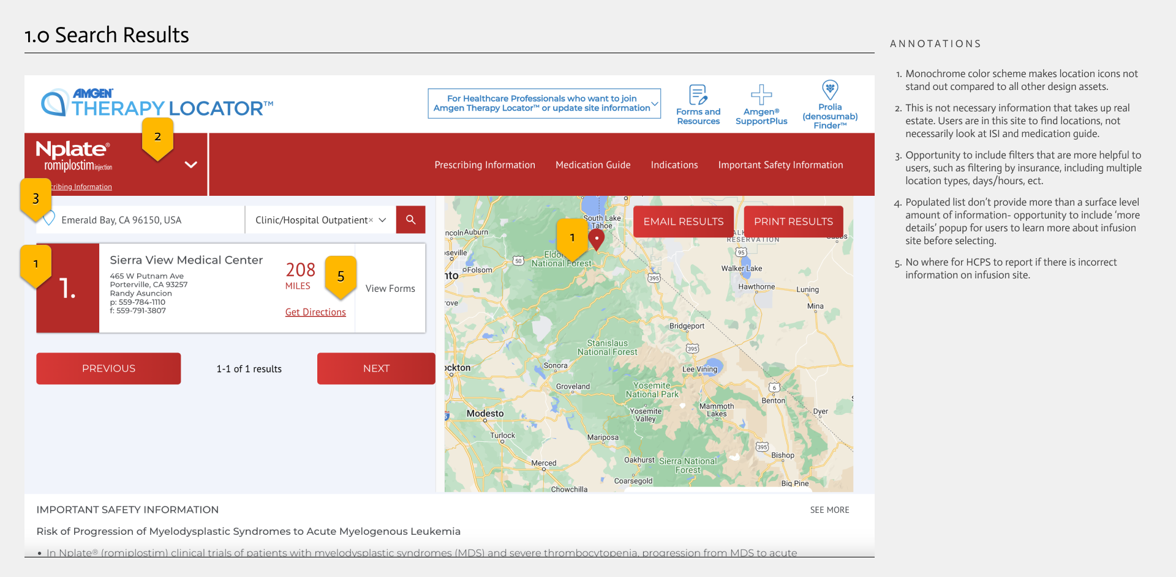Click Mammoth Lakes label on the map
Screen dimensions: 1176x577
[x=717, y=410]
